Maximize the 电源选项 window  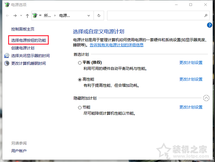pos(190,5)
